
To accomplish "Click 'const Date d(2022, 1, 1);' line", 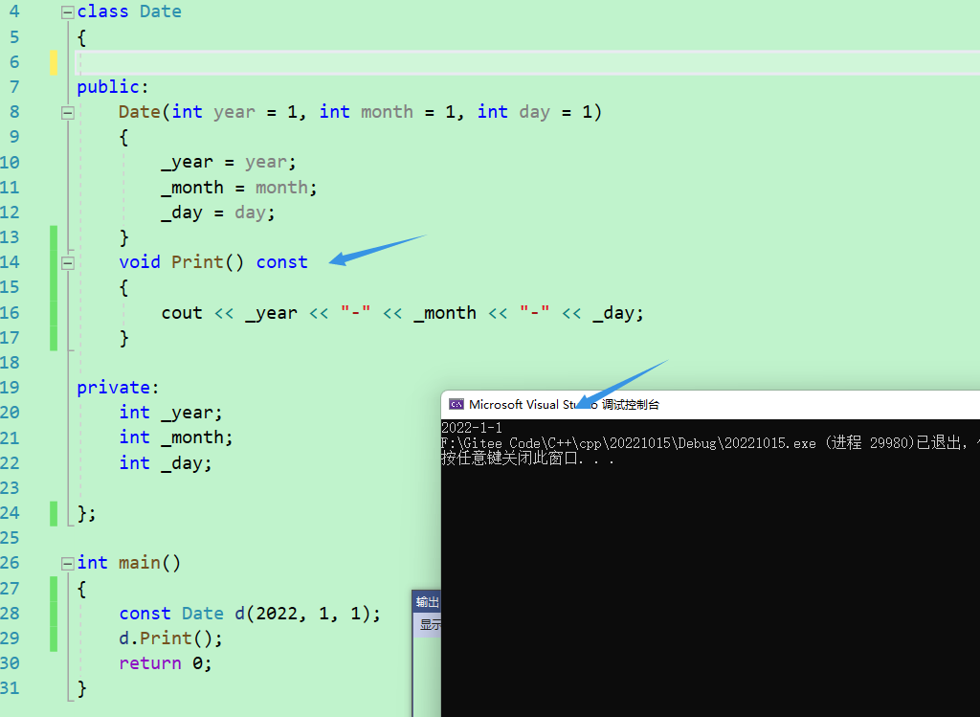I will click(x=250, y=614).
